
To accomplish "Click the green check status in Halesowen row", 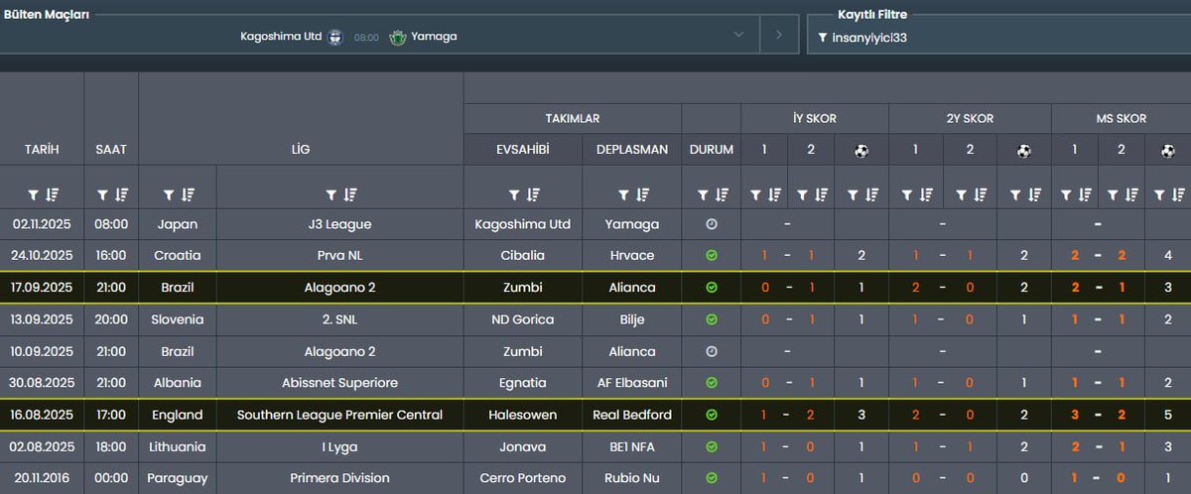I will click(711, 415).
